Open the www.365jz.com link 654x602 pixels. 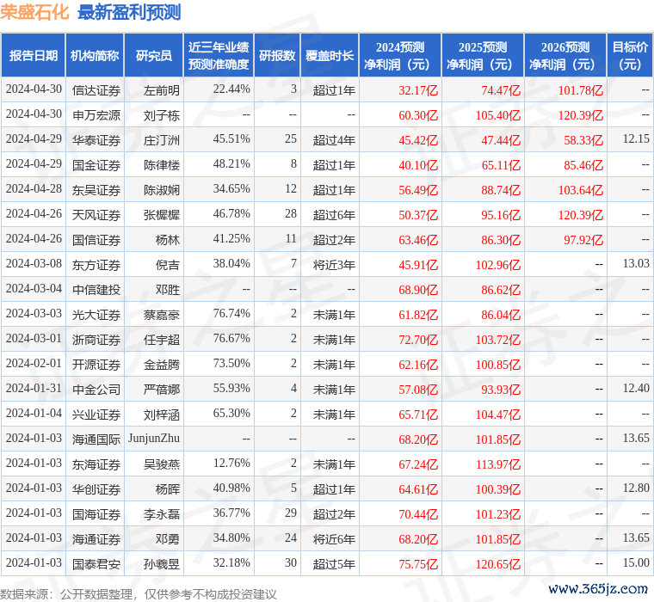(x=598, y=588)
